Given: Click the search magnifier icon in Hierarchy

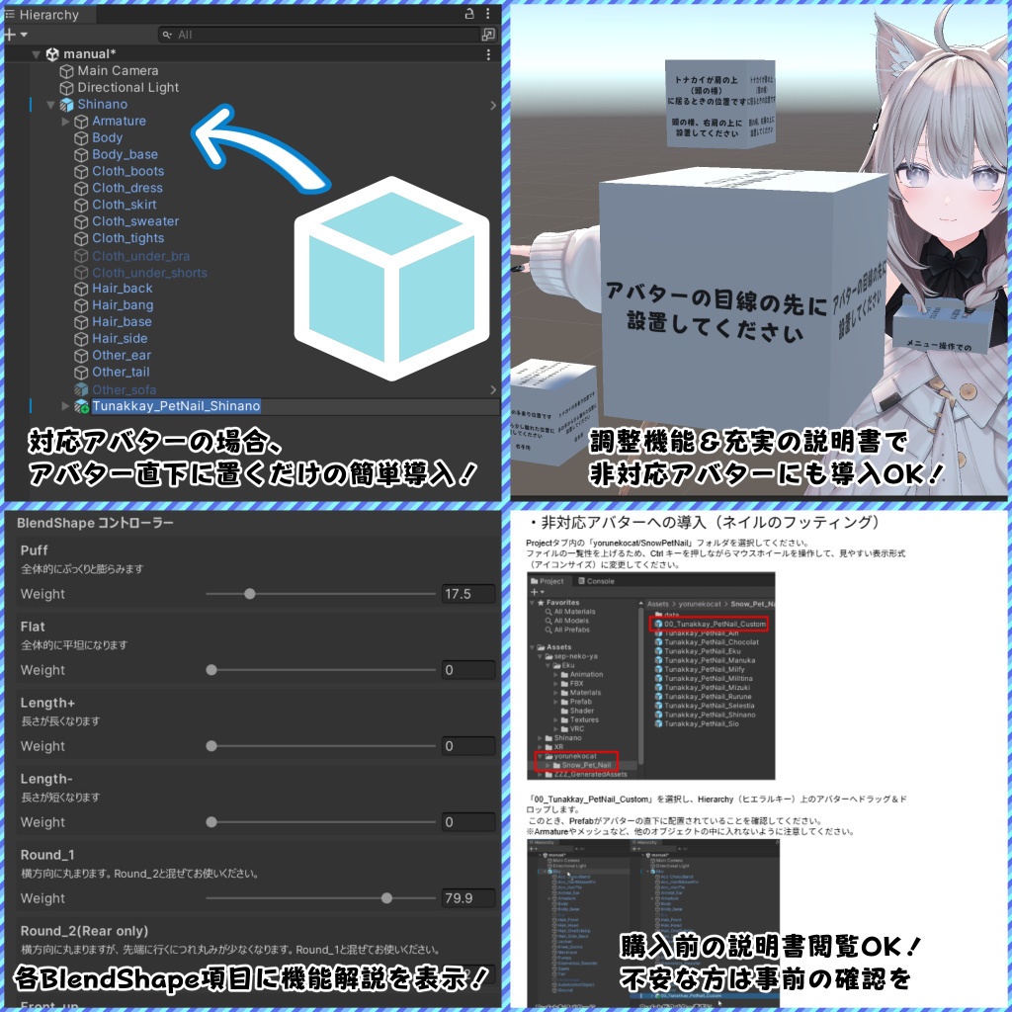Looking at the screenshot, I should click(x=168, y=35).
